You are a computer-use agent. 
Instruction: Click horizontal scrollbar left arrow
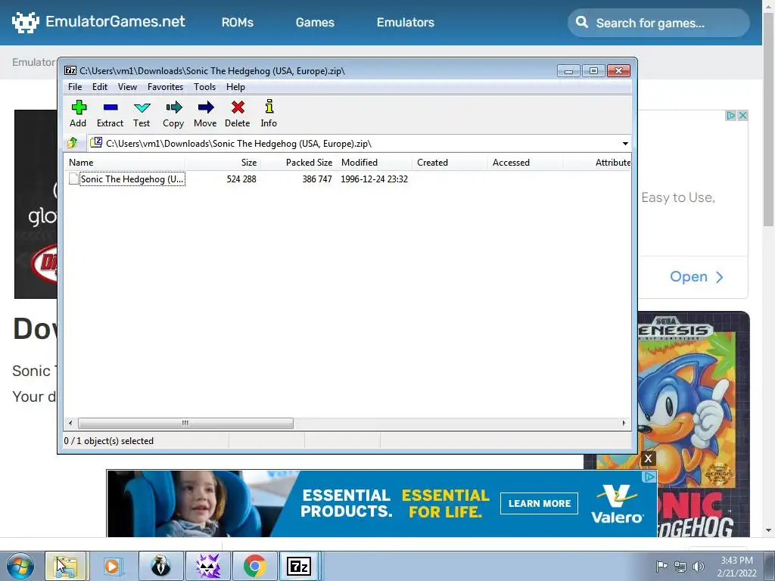[70, 423]
